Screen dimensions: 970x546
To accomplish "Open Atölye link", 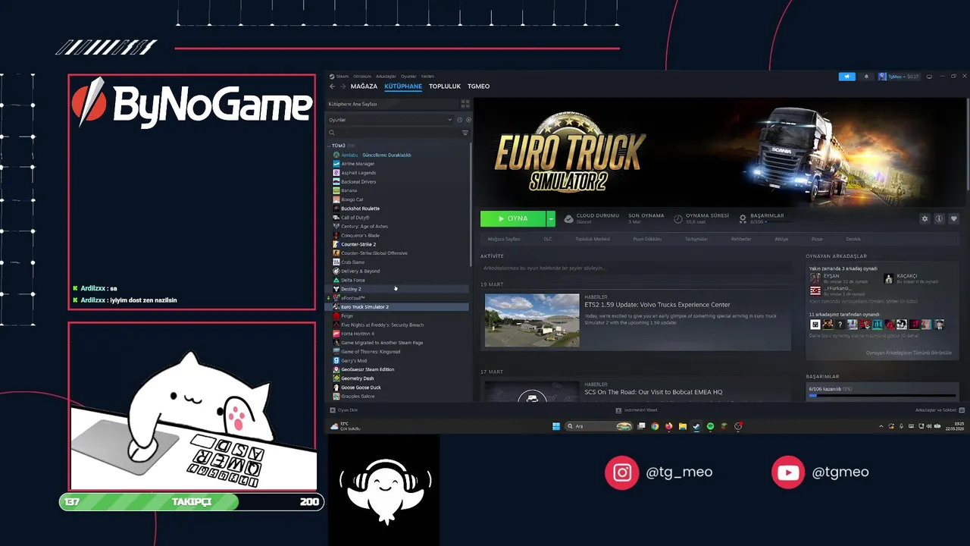I will click(x=781, y=239).
